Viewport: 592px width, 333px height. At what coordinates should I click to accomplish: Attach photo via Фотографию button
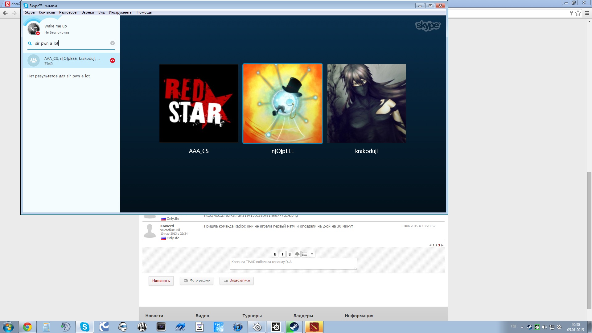[x=196, y=281]
